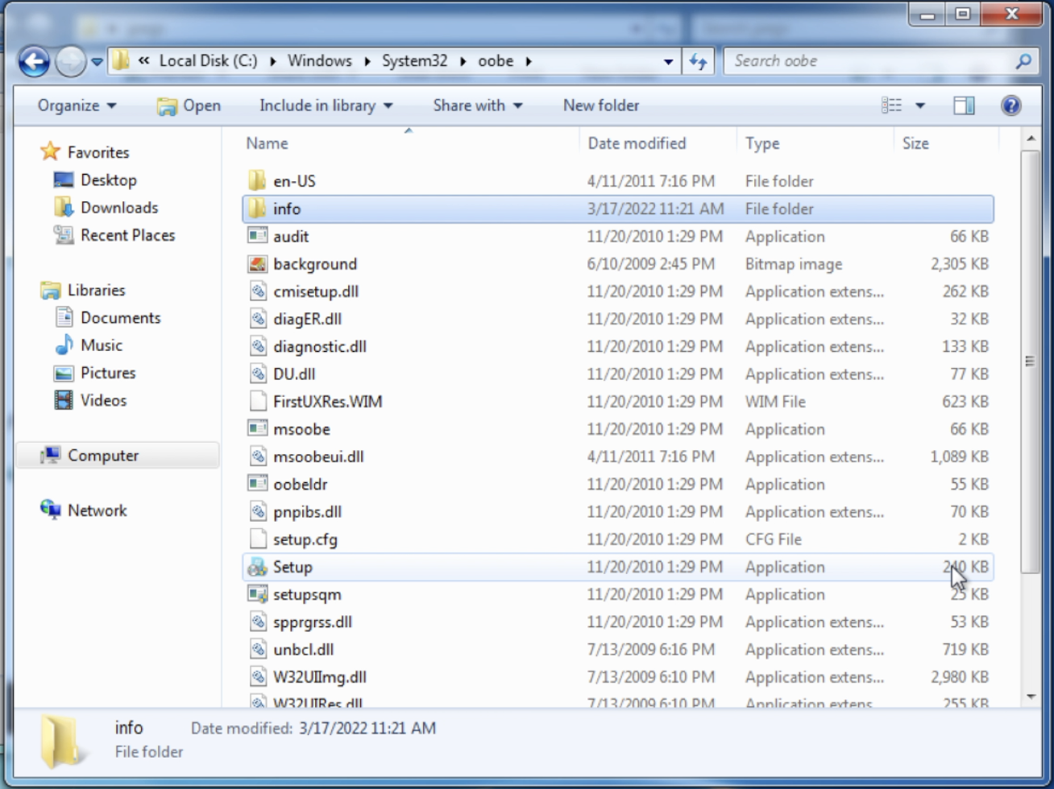Click Windows in the address bar path
The image size is (1054, 789).
pyautogui.click(x=320, y=61)
